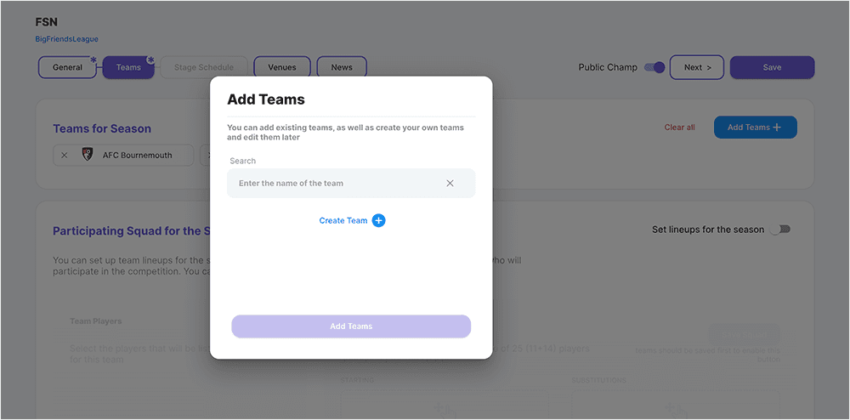Select the AFC Bournemouth team chip
Image resolution: width=850 pixels, height=420 pixels.
coord(136,156)
